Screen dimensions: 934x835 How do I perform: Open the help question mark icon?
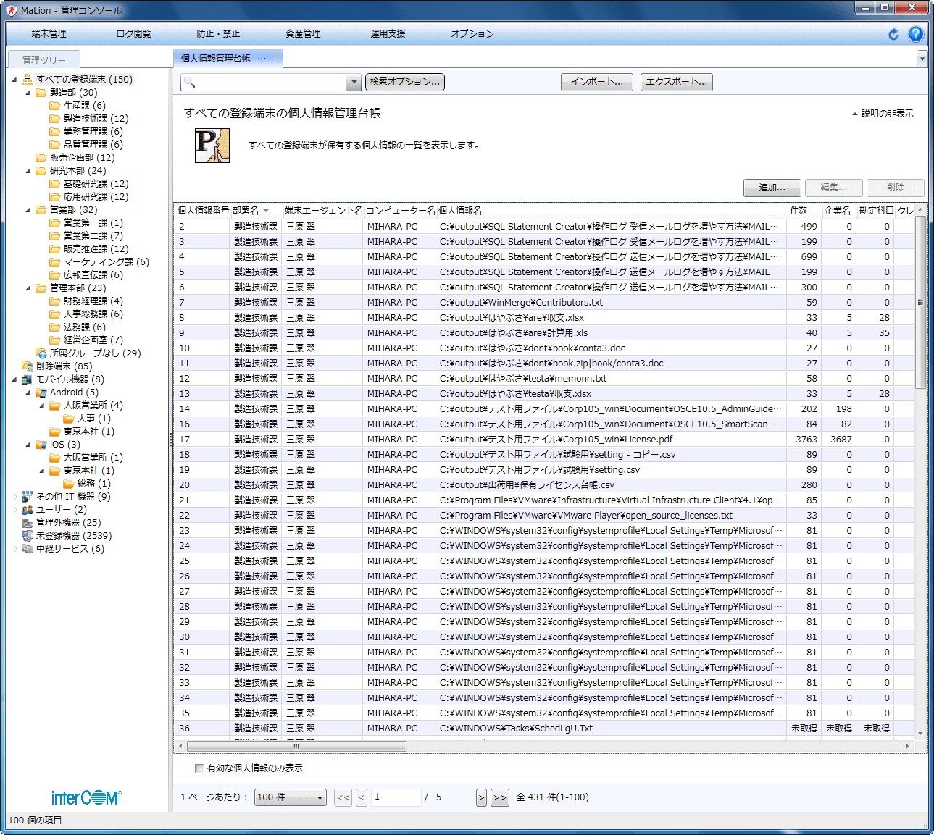point(916,34)
